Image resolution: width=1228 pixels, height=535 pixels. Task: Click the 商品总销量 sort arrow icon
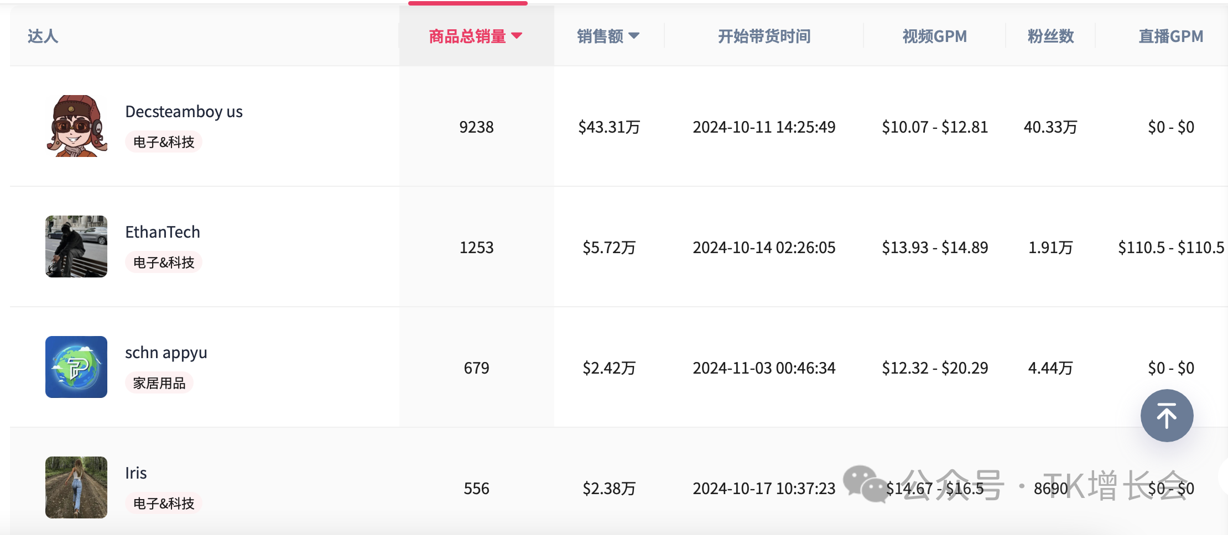(x=517, y=36)
